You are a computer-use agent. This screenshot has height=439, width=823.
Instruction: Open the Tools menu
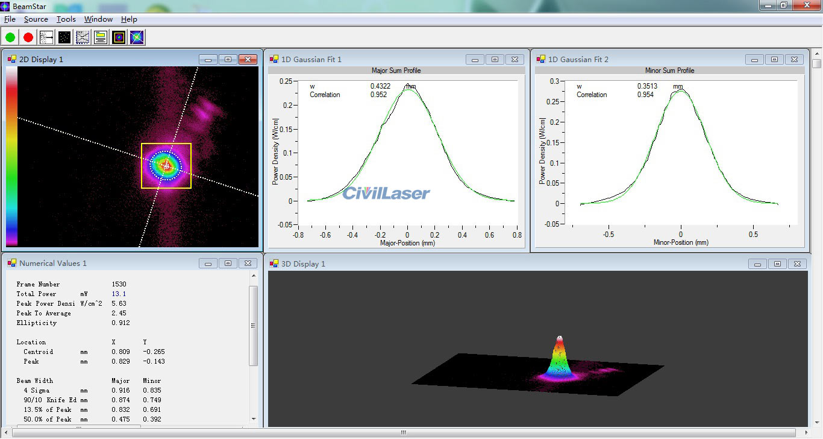66,19
